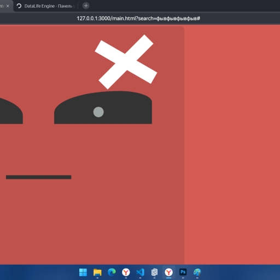Open Visual Studio Code from taskbar
Viewport: 280px width, 280px height.
click(140, 272)
